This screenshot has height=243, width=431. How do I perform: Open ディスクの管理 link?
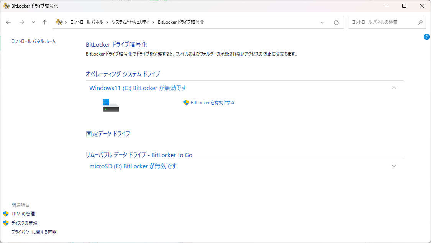click(x=25, y=223)
